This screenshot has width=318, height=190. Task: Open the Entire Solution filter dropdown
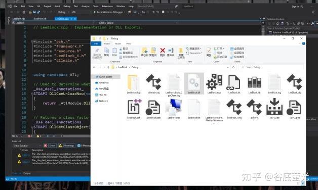27,146
